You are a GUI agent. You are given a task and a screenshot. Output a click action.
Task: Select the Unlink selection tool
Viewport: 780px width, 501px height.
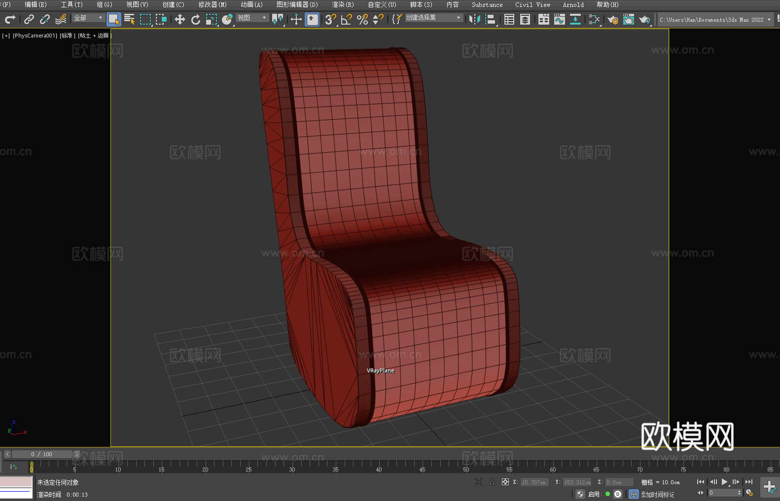coord(45,19)
